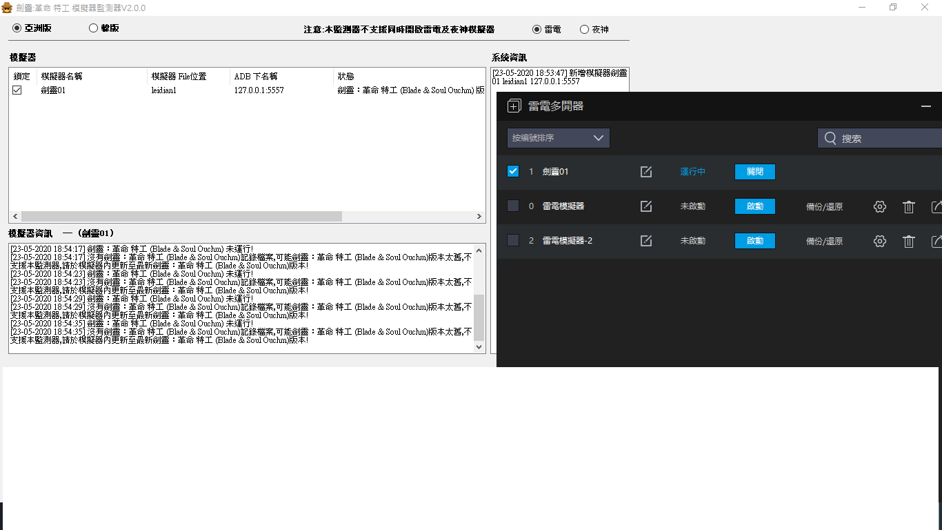Open the 按编號排序 sort dropdown
Viewport: 942px width, 530px height.
(559, 138)
